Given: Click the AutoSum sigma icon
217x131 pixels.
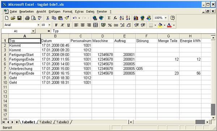Looking at the screenshot, I should coord(109,18).
